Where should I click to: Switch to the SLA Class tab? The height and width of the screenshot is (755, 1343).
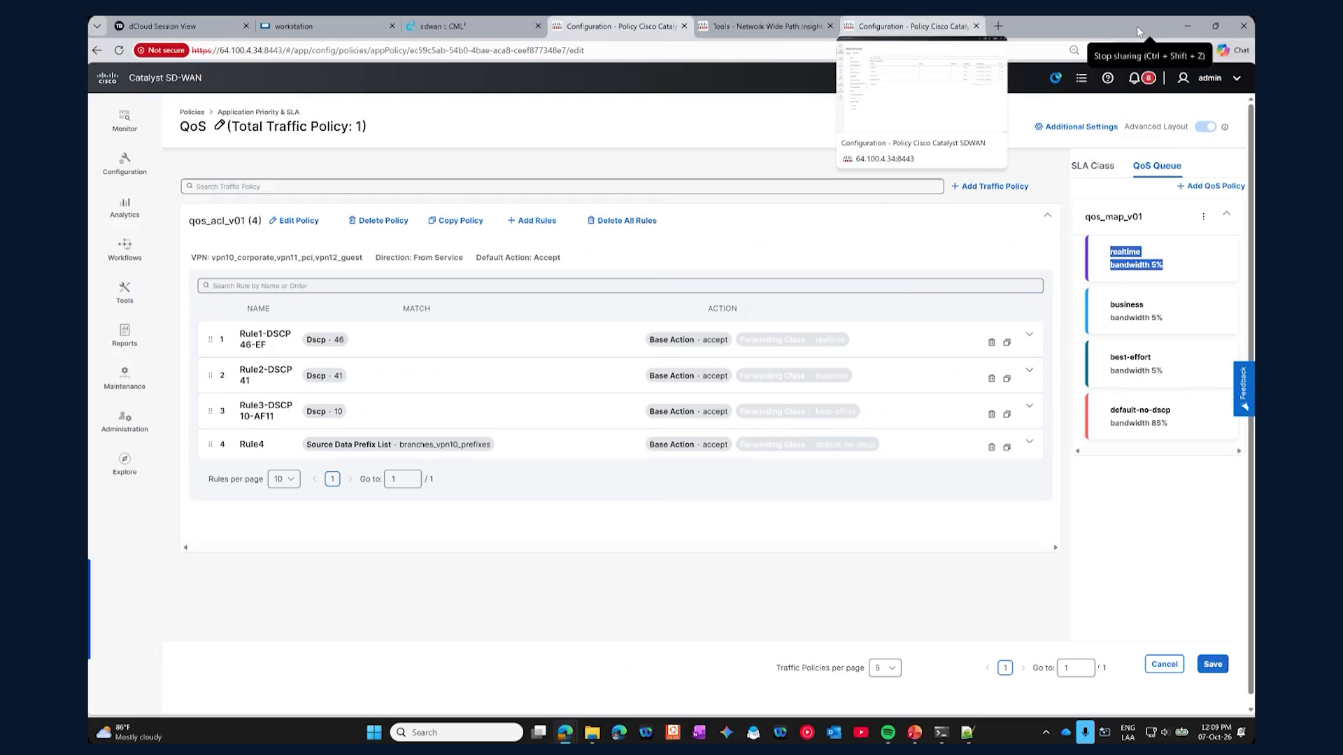(x=1092, y=166)
